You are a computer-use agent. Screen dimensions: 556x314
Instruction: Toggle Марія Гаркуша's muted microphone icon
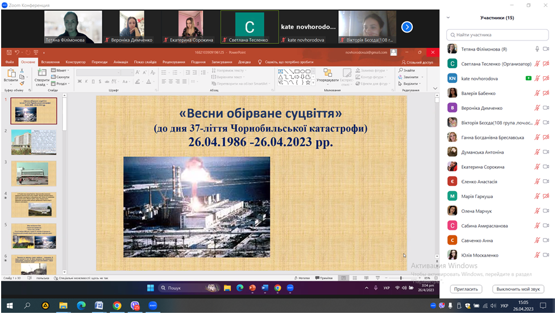pyautogui.click(x=537, y=196)
